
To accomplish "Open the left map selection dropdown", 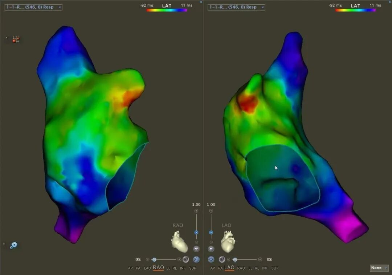I will (33, 7).
